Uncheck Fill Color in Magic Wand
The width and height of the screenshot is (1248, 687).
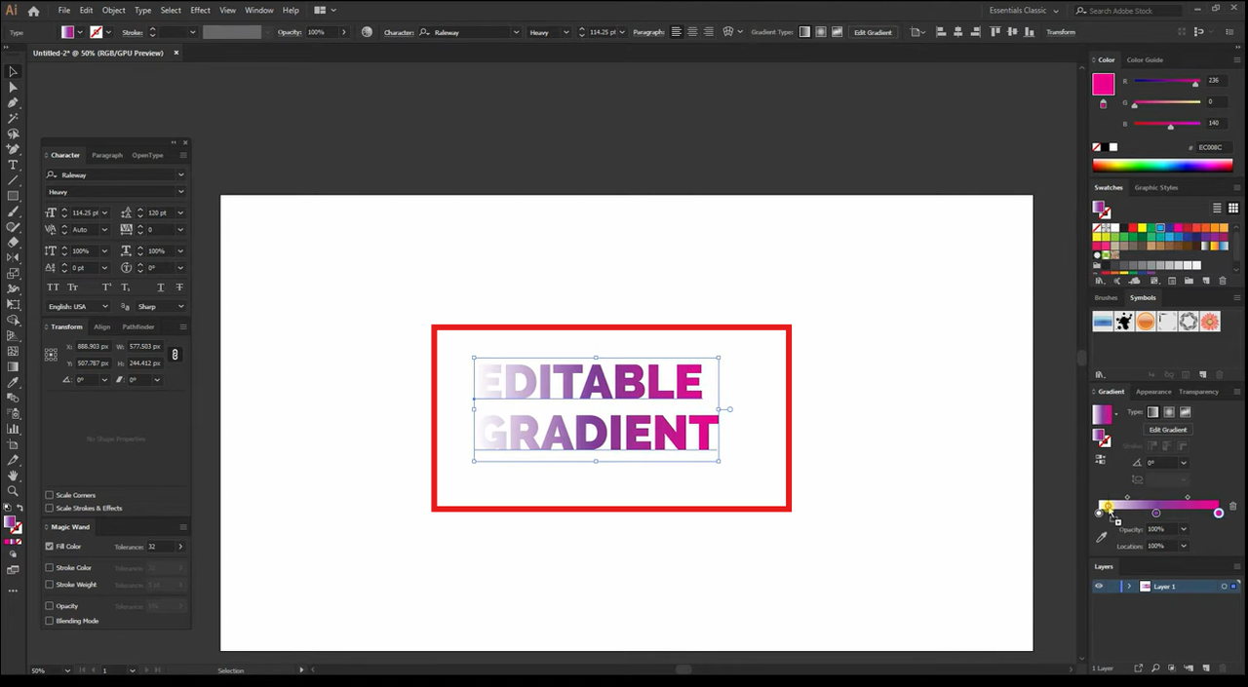pyautogui.click(x=50, y=547)
